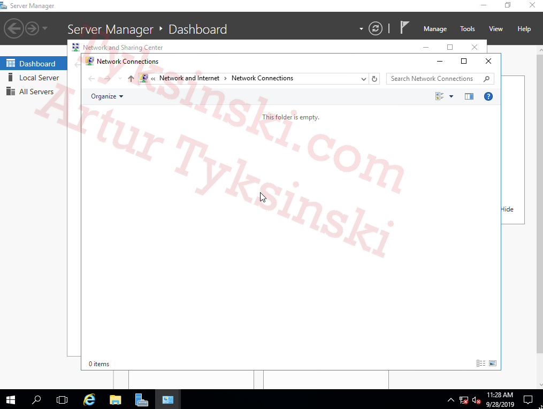Open the Windows Start menu
543x409 pixels.
point(10,400)
